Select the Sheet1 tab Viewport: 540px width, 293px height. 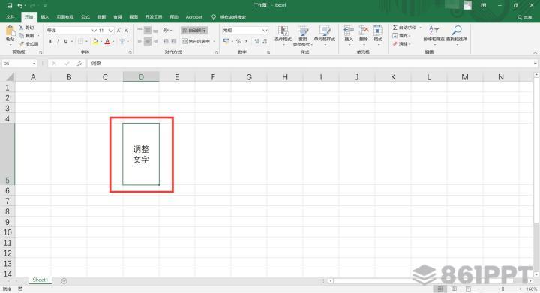coord(40,280)
